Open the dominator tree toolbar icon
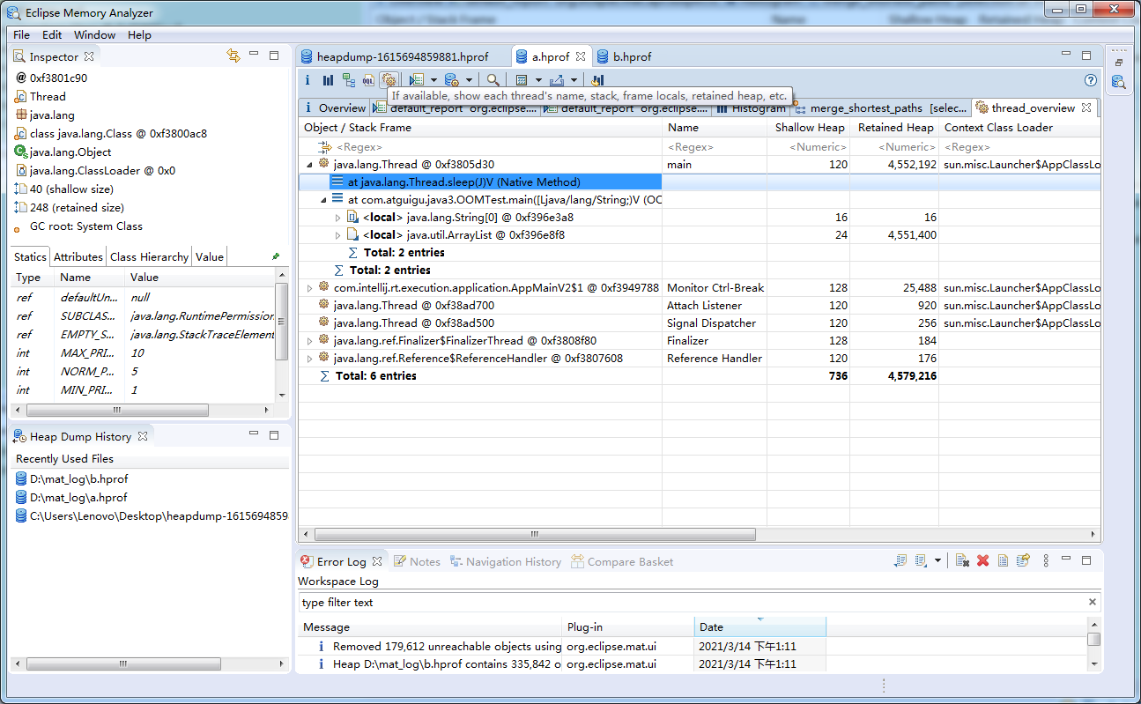This screenshot has width=1141, height=704. tap(348, 80)
